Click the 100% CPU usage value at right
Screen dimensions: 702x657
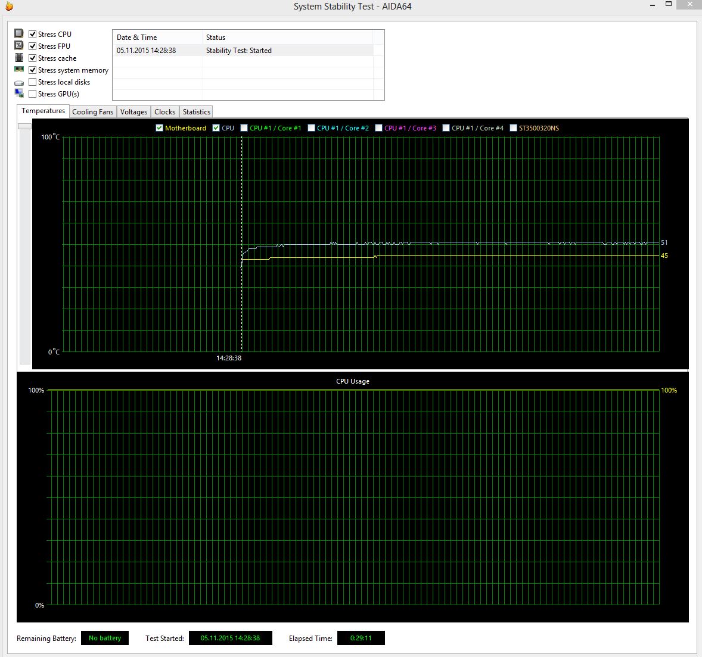[x=669, y=390]
